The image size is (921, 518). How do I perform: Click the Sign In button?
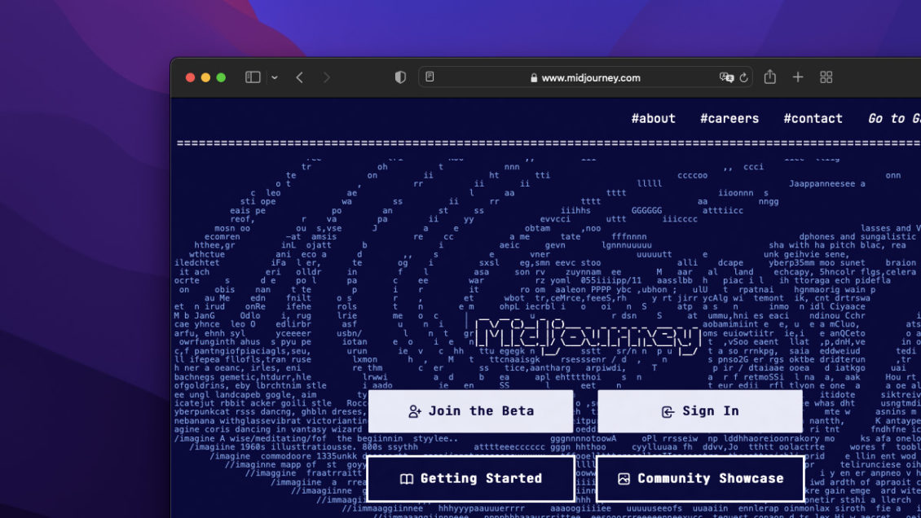[700, 411]
